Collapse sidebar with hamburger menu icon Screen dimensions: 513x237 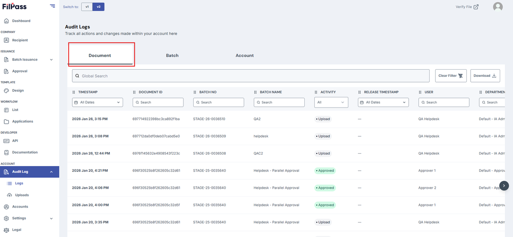tap(52, 6)
